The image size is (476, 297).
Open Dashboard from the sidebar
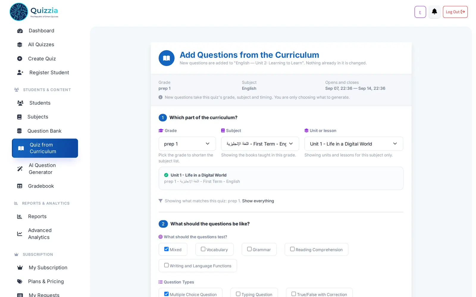click(45, 31)
